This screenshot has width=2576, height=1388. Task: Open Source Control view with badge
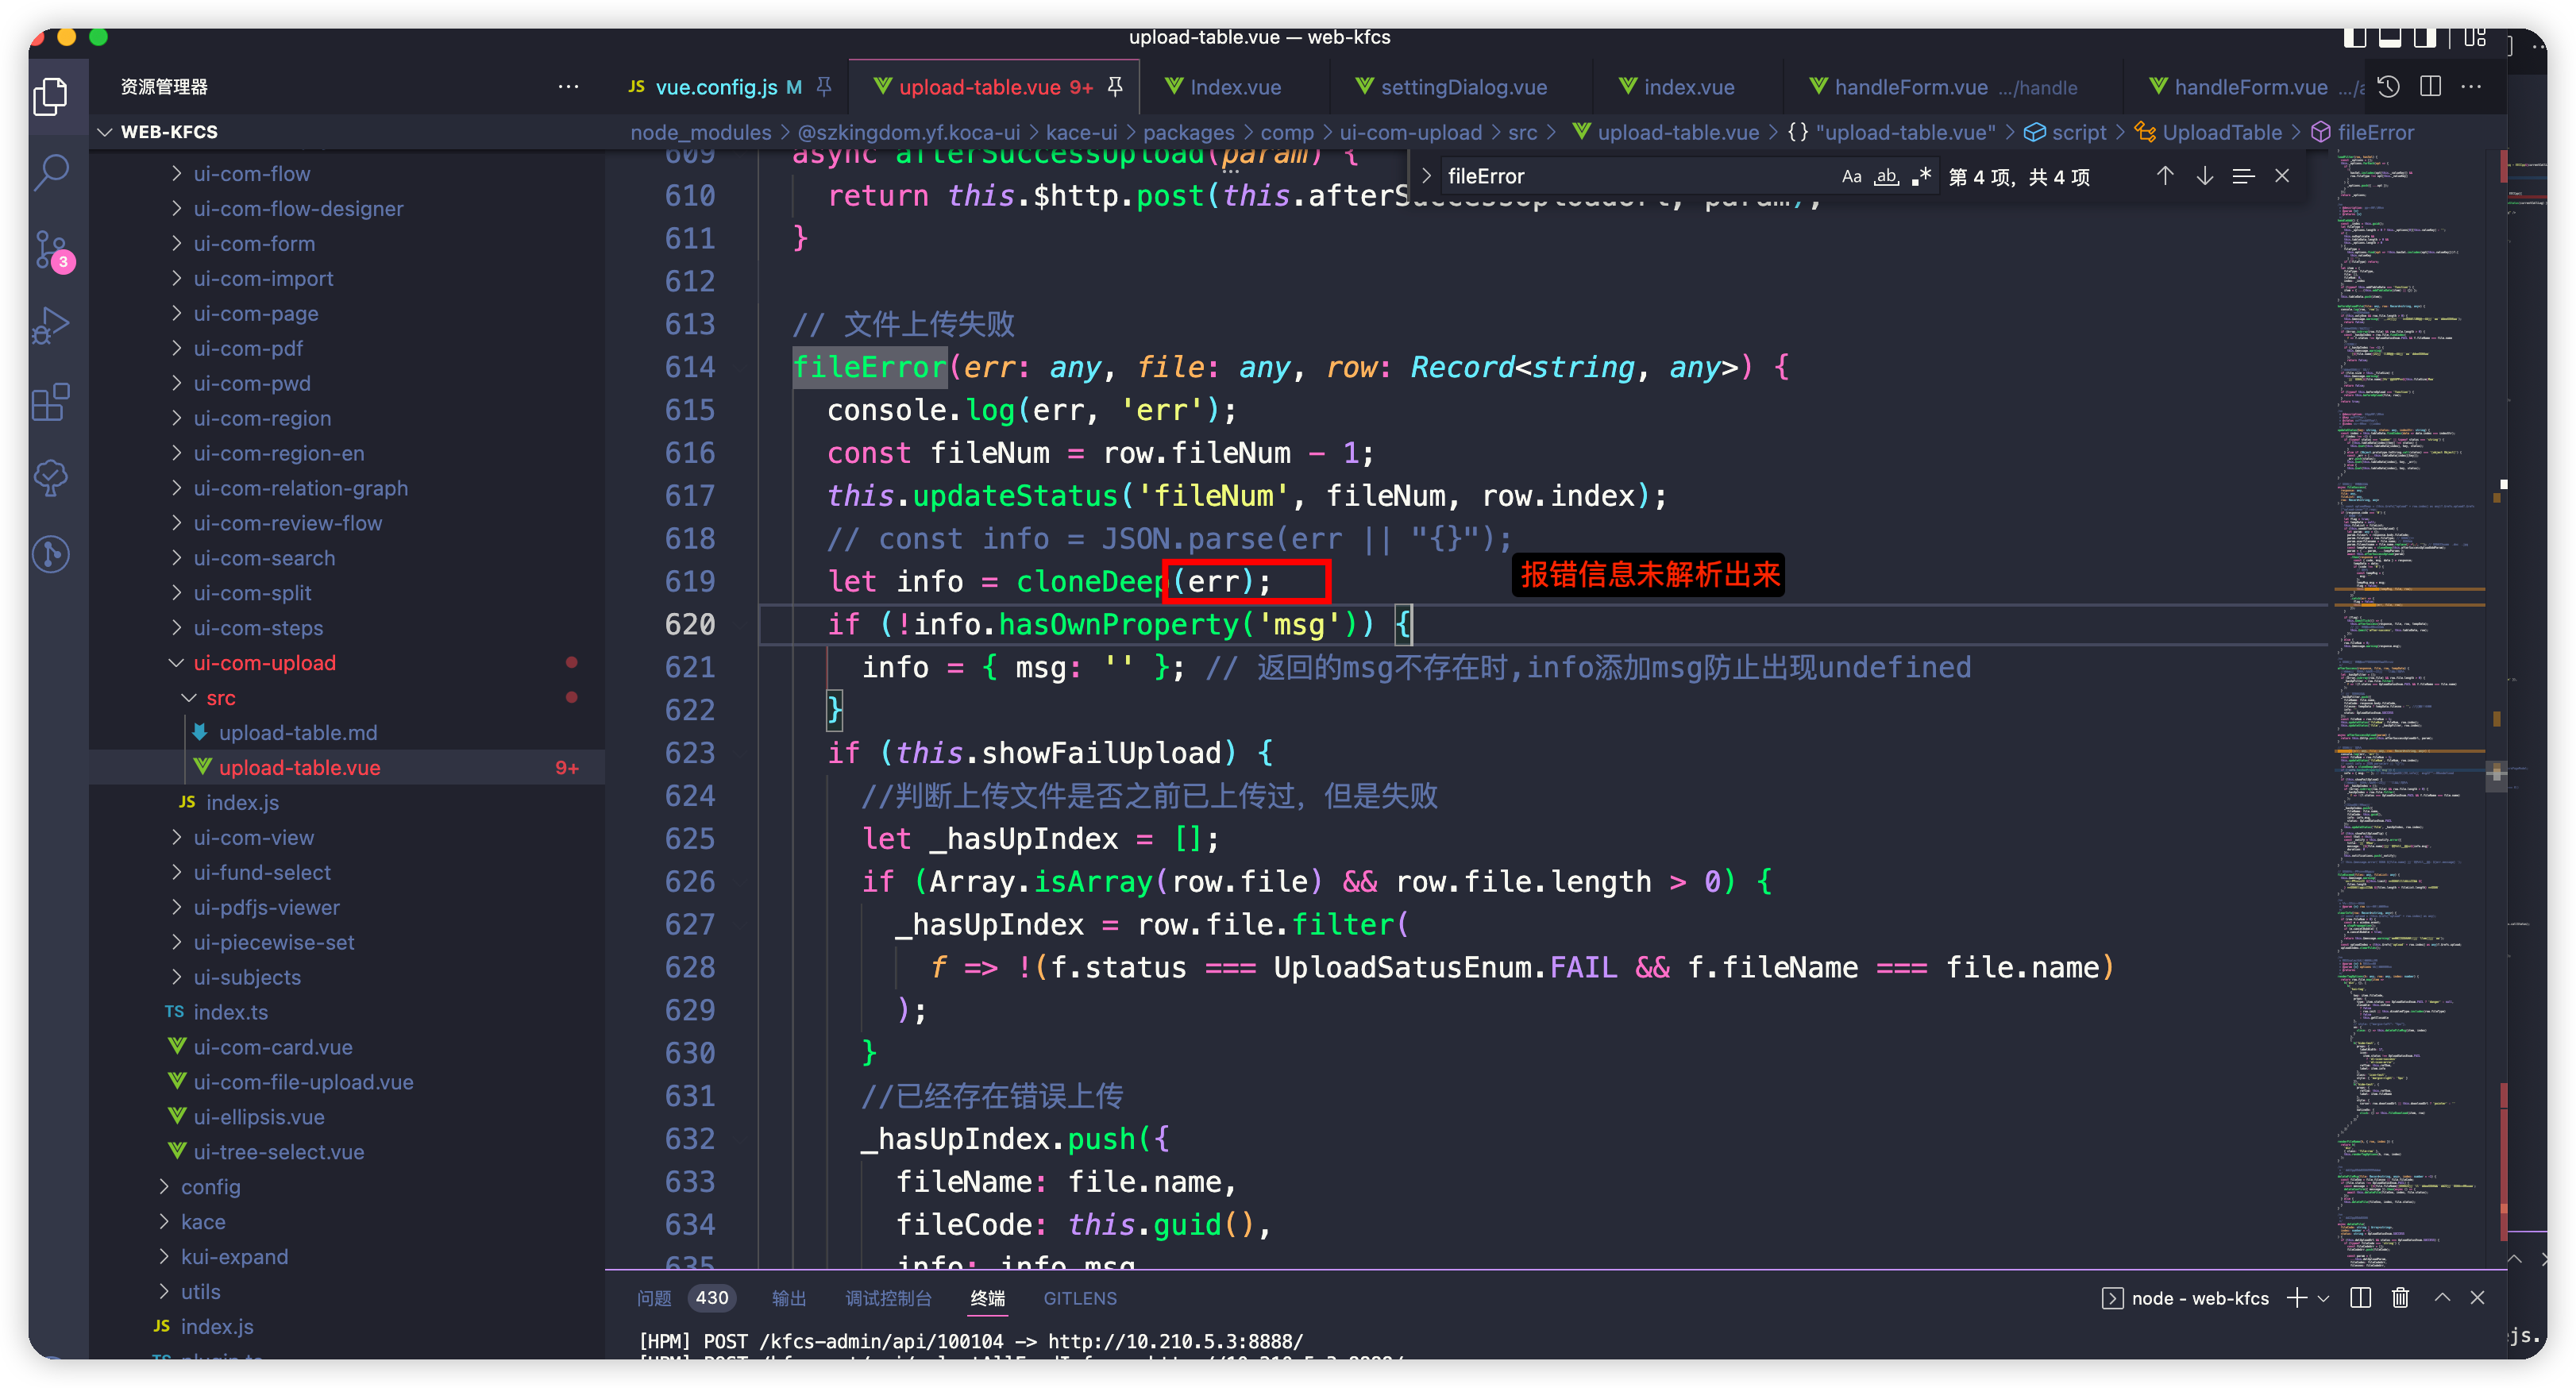point(51,249)
